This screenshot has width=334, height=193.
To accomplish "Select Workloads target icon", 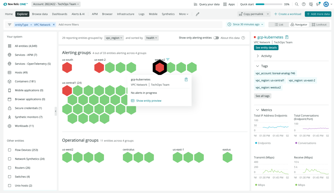I will (10, 126).
